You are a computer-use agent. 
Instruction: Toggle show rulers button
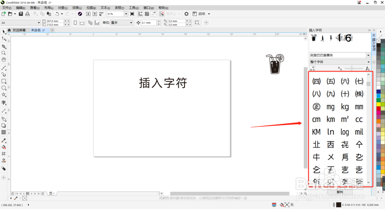[140, 14]
